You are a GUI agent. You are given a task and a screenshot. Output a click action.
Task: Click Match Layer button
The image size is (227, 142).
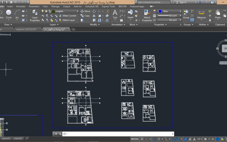pos(67,20)
